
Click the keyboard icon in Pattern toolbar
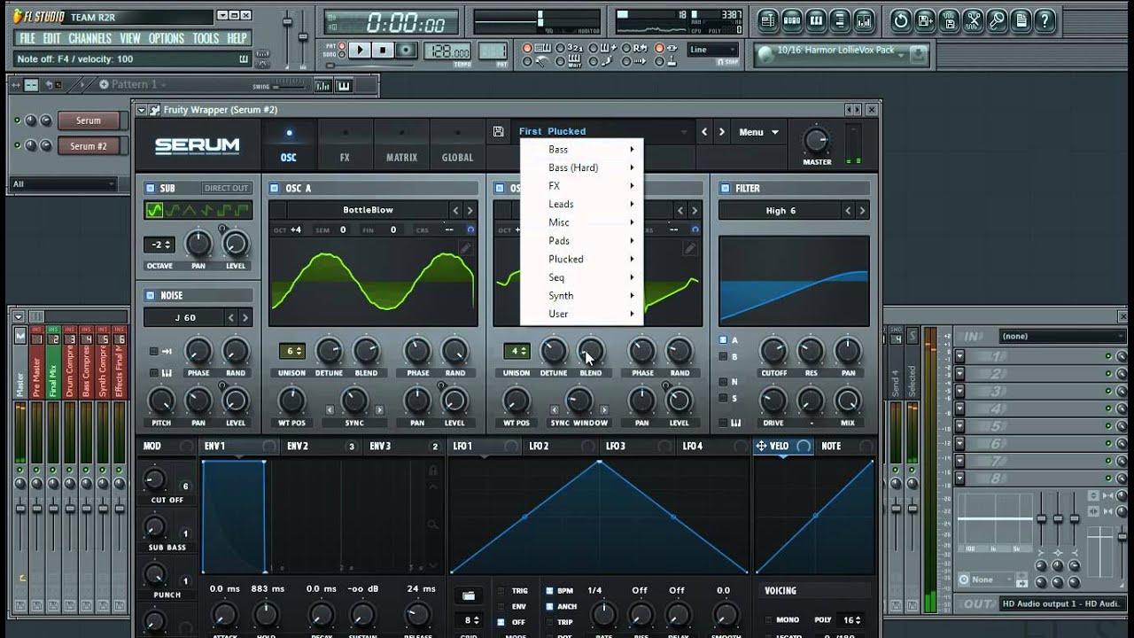tap(343, 86)
